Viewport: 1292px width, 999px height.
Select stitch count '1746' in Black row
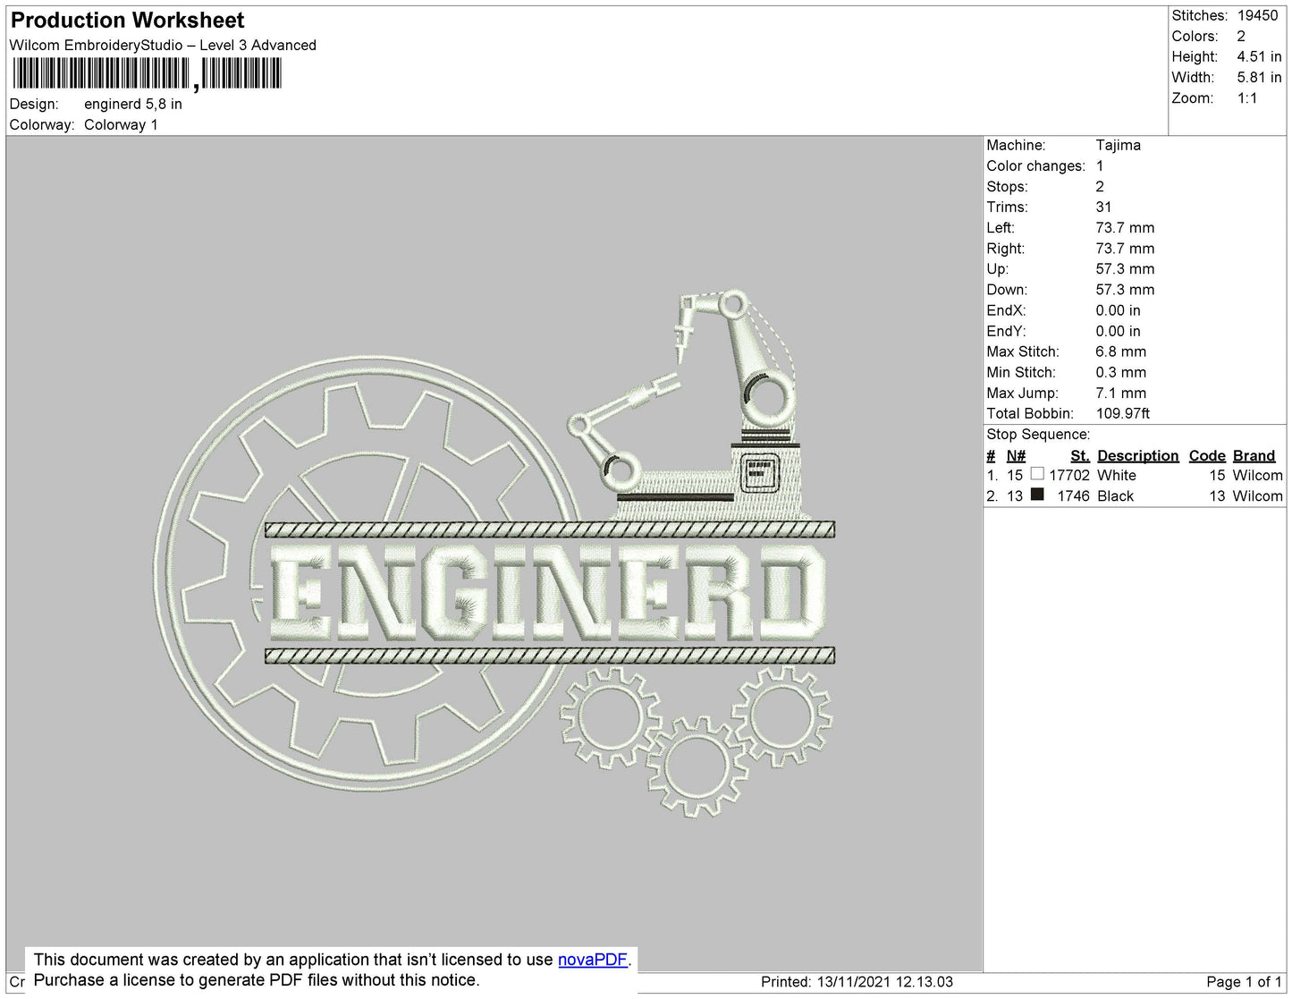(x=1073, y=495)
